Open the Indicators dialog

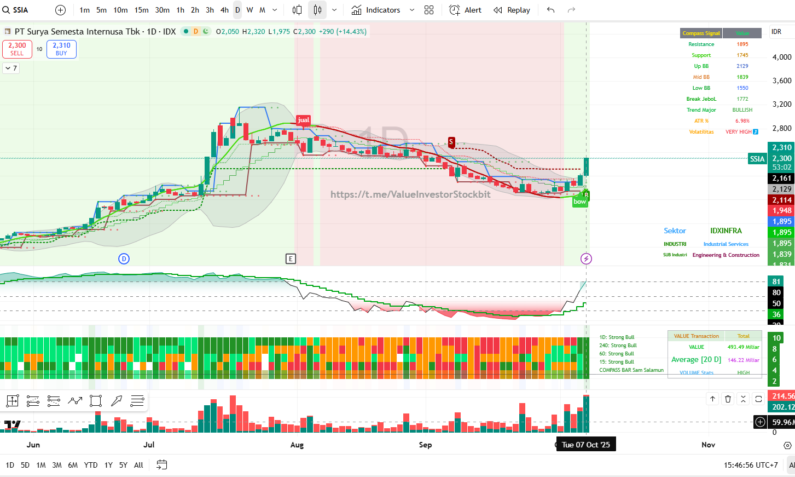click(x=376, y=10)
